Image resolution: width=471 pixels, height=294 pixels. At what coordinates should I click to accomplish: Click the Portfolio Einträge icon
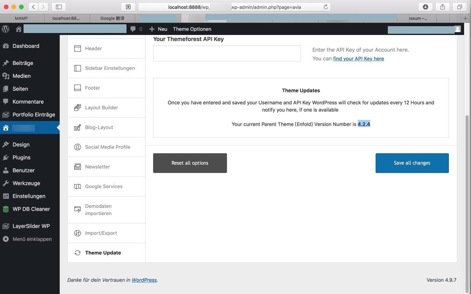(x=6, y=115)
